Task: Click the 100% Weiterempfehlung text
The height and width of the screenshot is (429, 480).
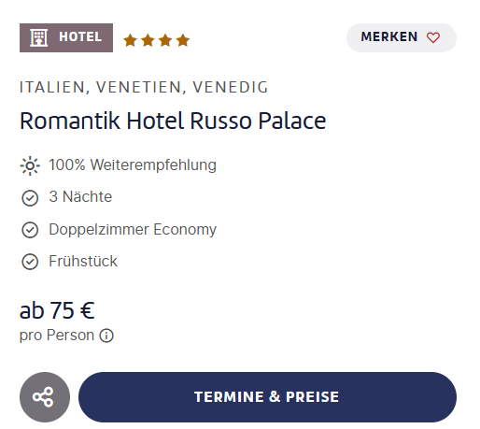Action: (133, 164)
